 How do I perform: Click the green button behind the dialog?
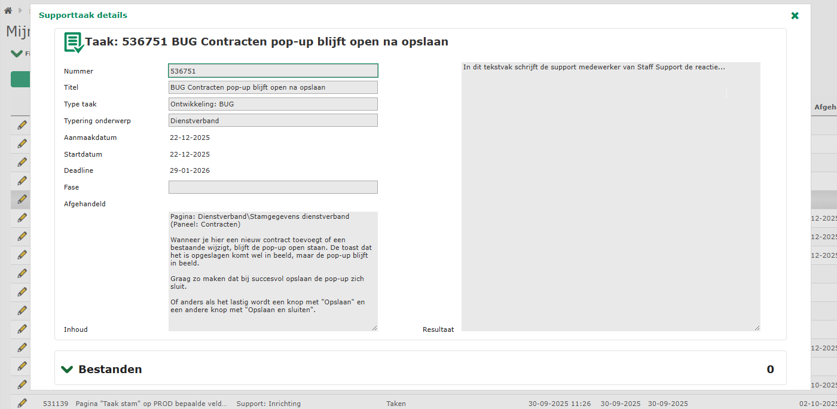tap(20, 80)
